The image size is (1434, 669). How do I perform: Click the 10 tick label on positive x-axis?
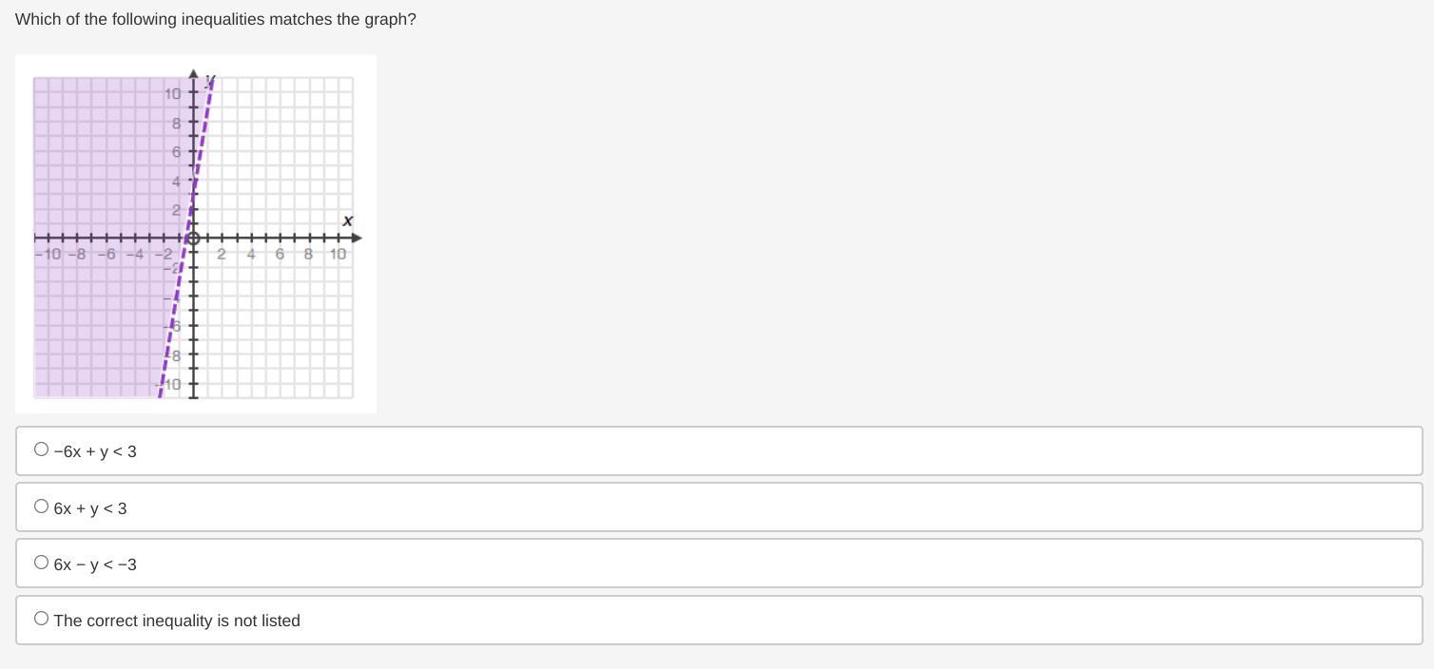tap(338, 254)
